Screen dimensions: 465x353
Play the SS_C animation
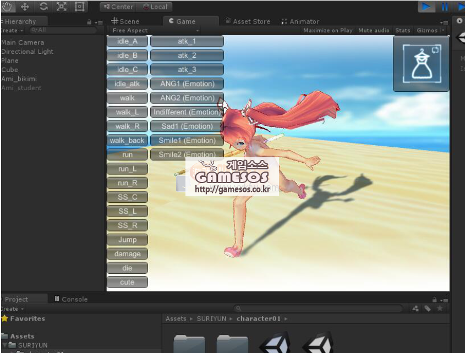coord(127,197)
